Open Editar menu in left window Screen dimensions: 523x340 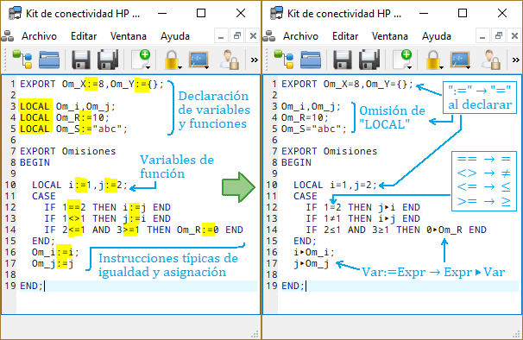click(x=84, y=36)
